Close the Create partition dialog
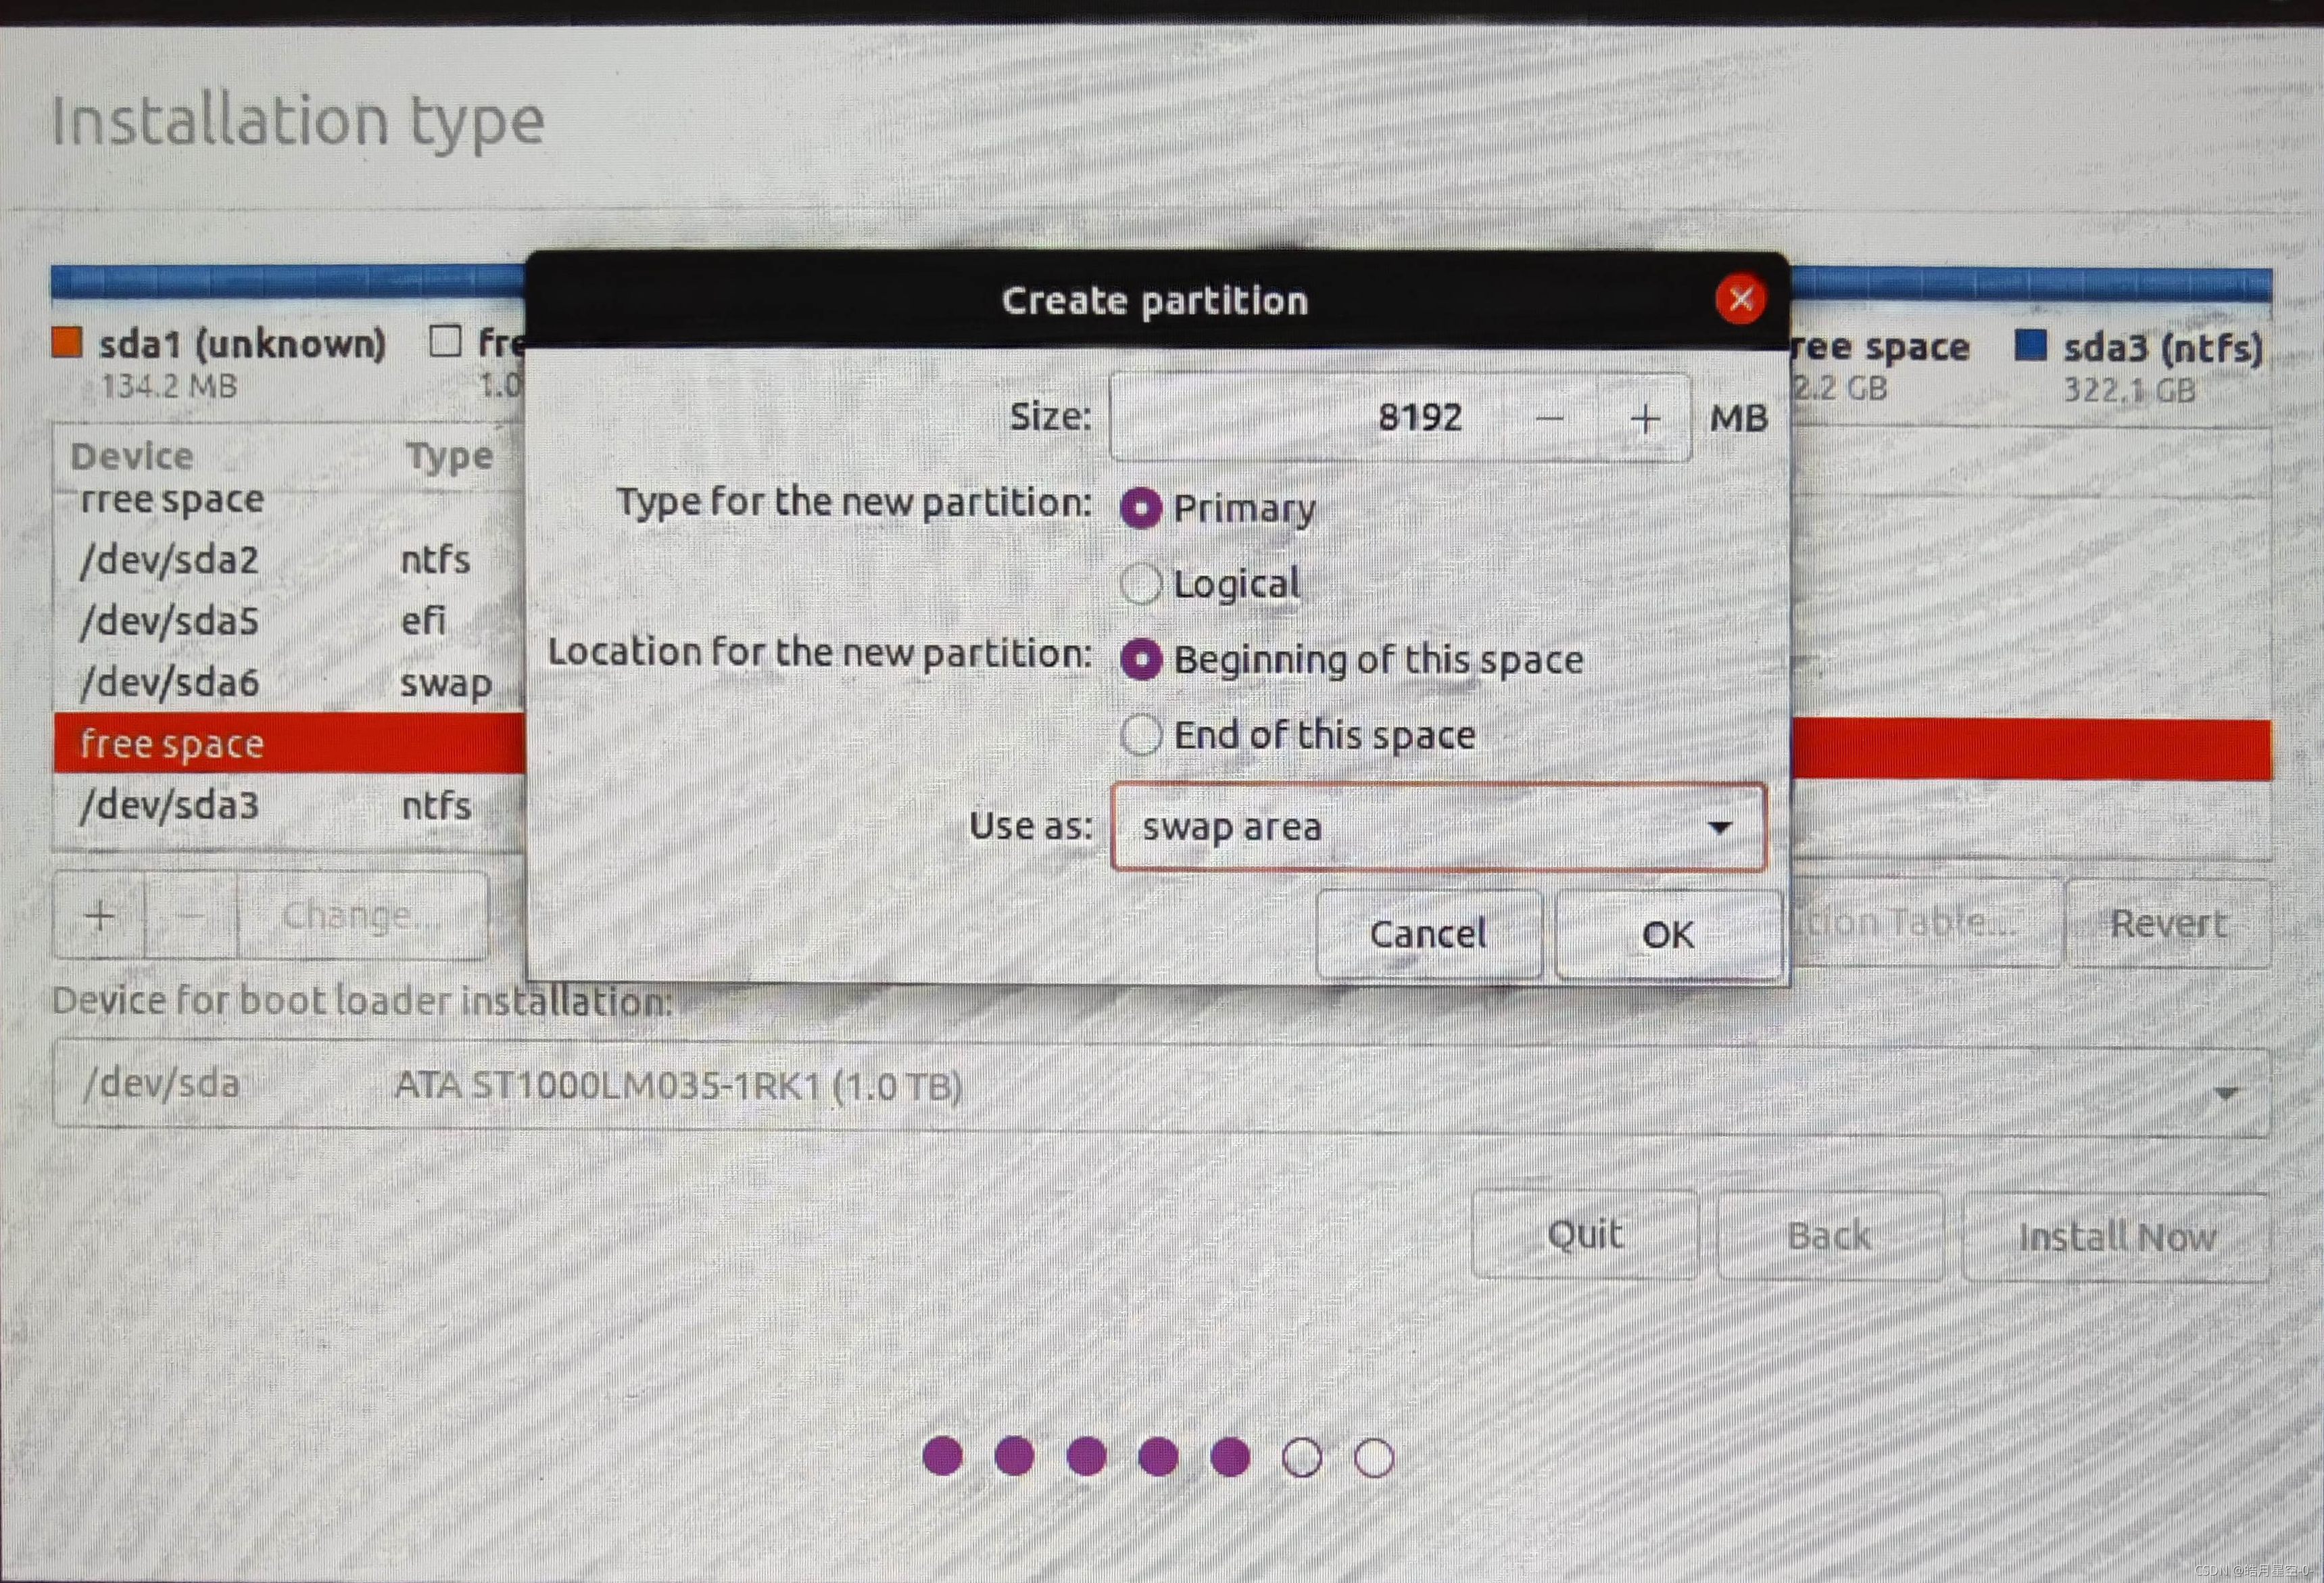The image size is (2324, 1583). [1740, 298]
